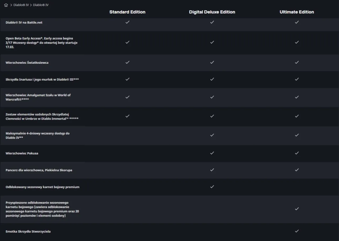Click Ultimate checkmark for Przyspieszone odblokowanie karnetu row
Image resolution: width=339 pixels, height=241 pixels.
[297, 209]
